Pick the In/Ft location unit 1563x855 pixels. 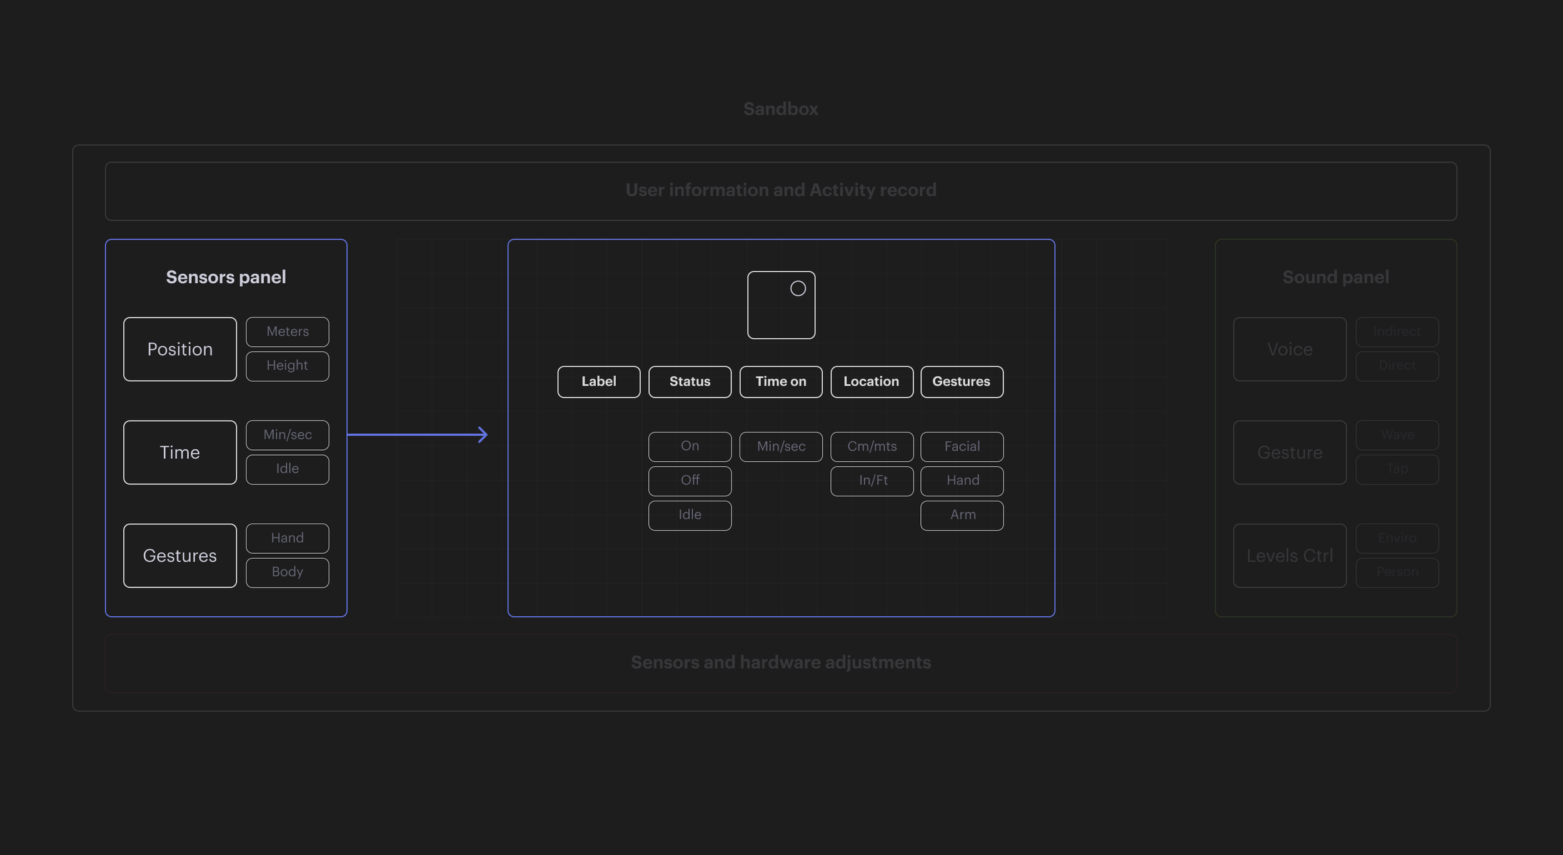tap(872, 481)
